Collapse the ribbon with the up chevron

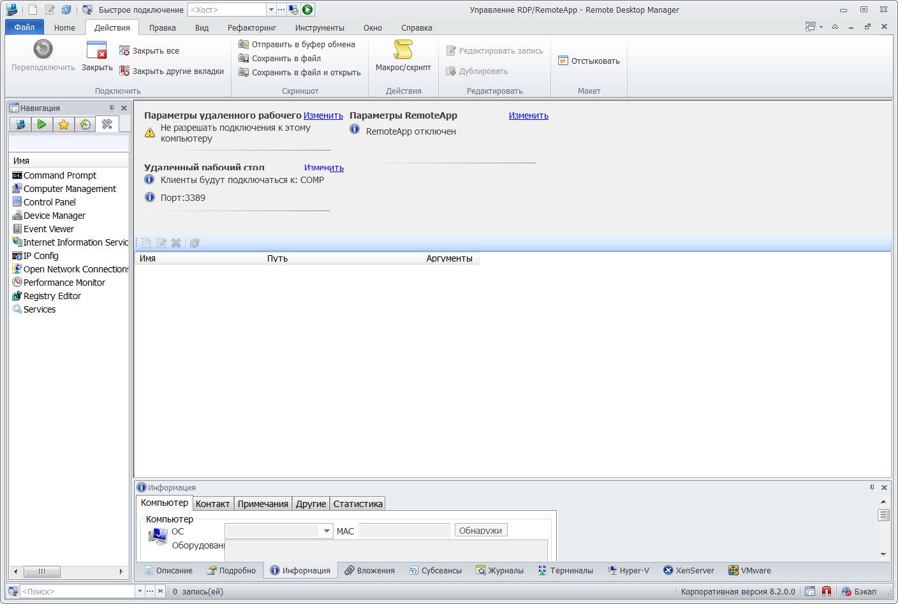coord(835,27)
